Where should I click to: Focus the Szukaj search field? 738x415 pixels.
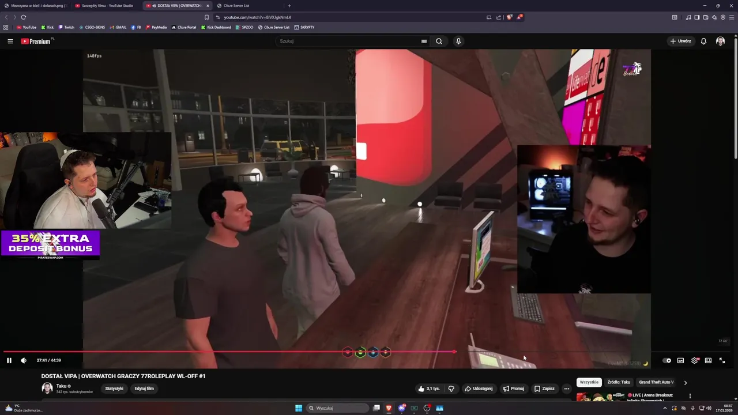(349, 41)
